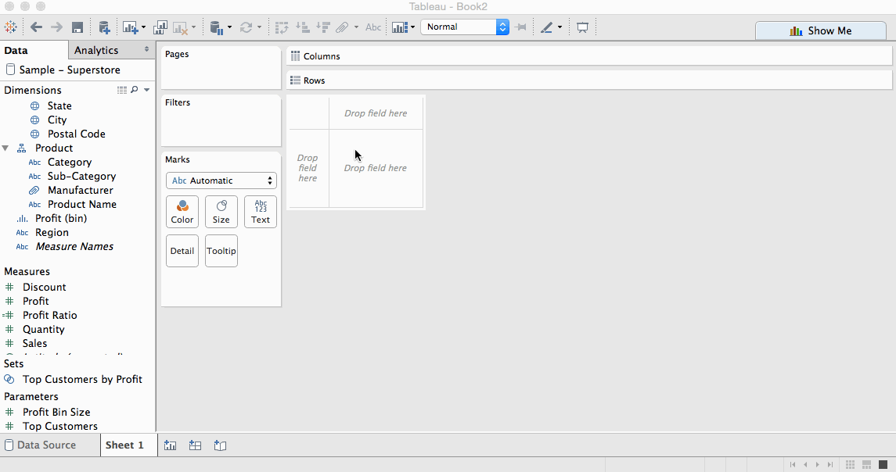Viewport: 896px width, 472px height.
Task: Click the Size button on Marks card
Action: [221, 212]
